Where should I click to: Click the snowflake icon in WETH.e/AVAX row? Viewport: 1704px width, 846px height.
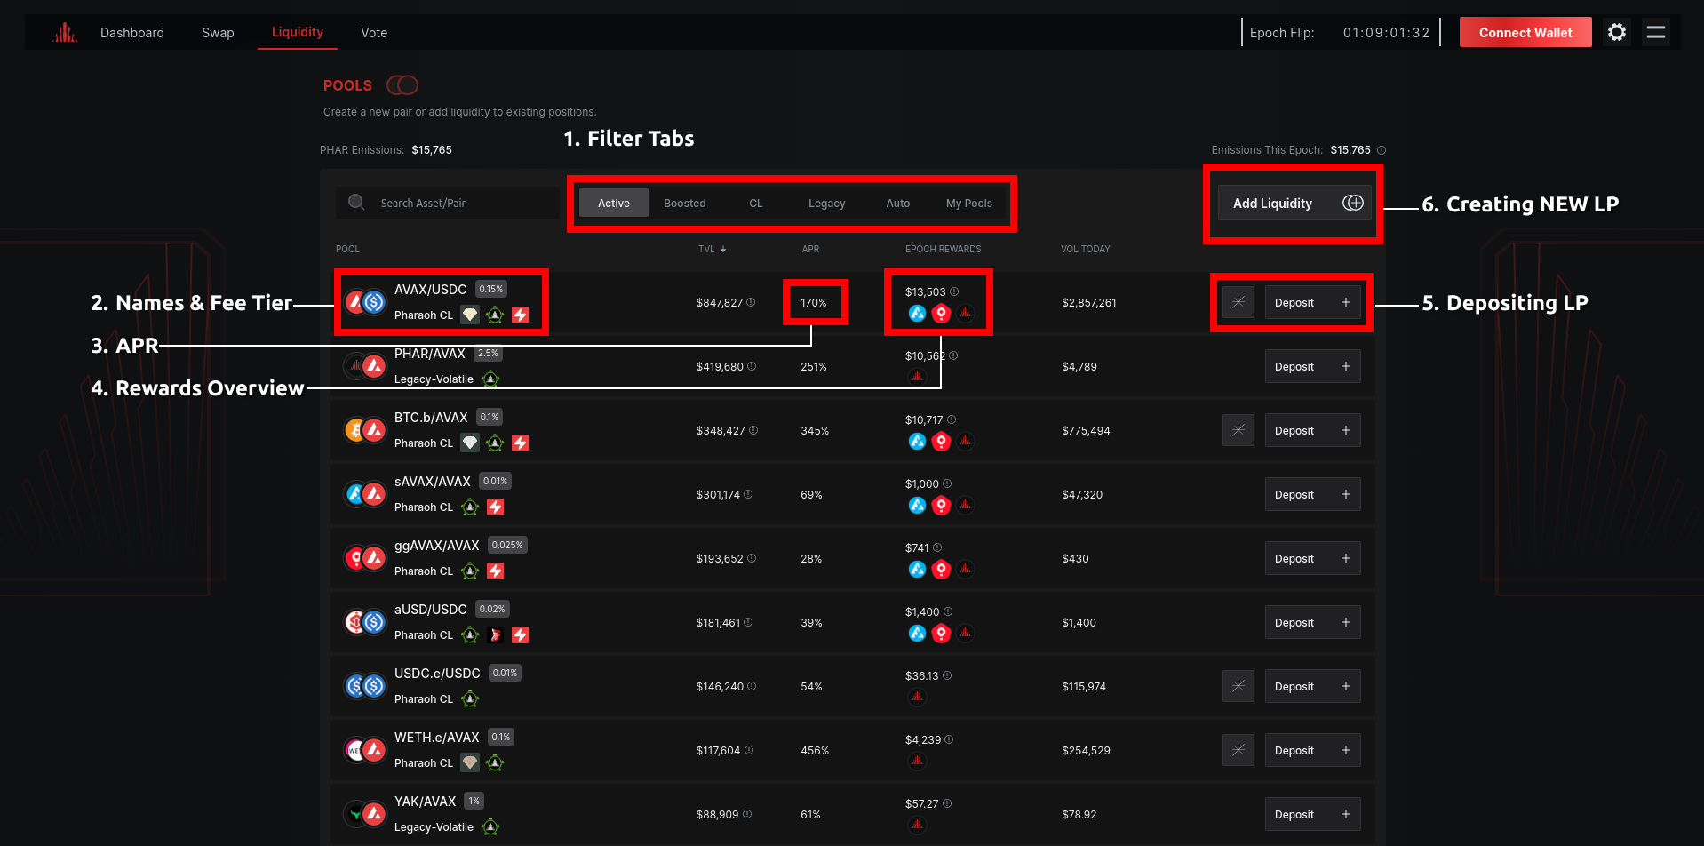1238,750
